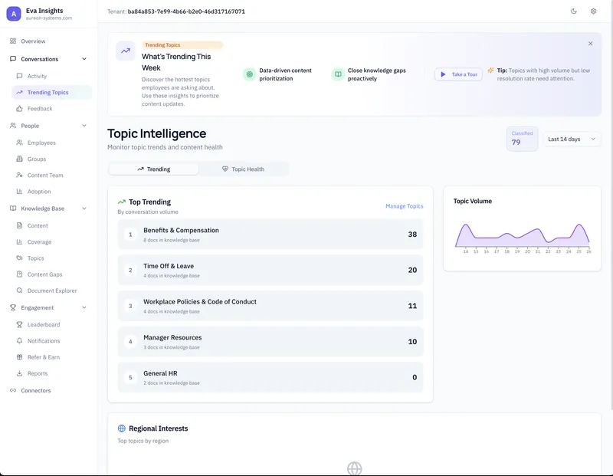Switch to the Trending tab
The height and width of the screenshot is (476, 613).
(154, 169)
